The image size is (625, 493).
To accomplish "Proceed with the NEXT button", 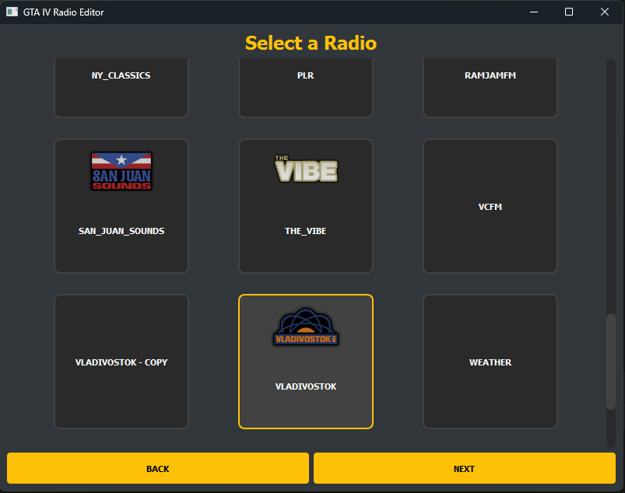I will (465, 468).
